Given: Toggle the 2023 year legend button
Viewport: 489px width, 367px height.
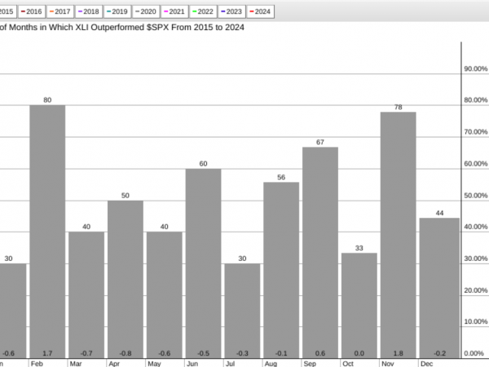Looking at the screenshot, I should [231, 11].
